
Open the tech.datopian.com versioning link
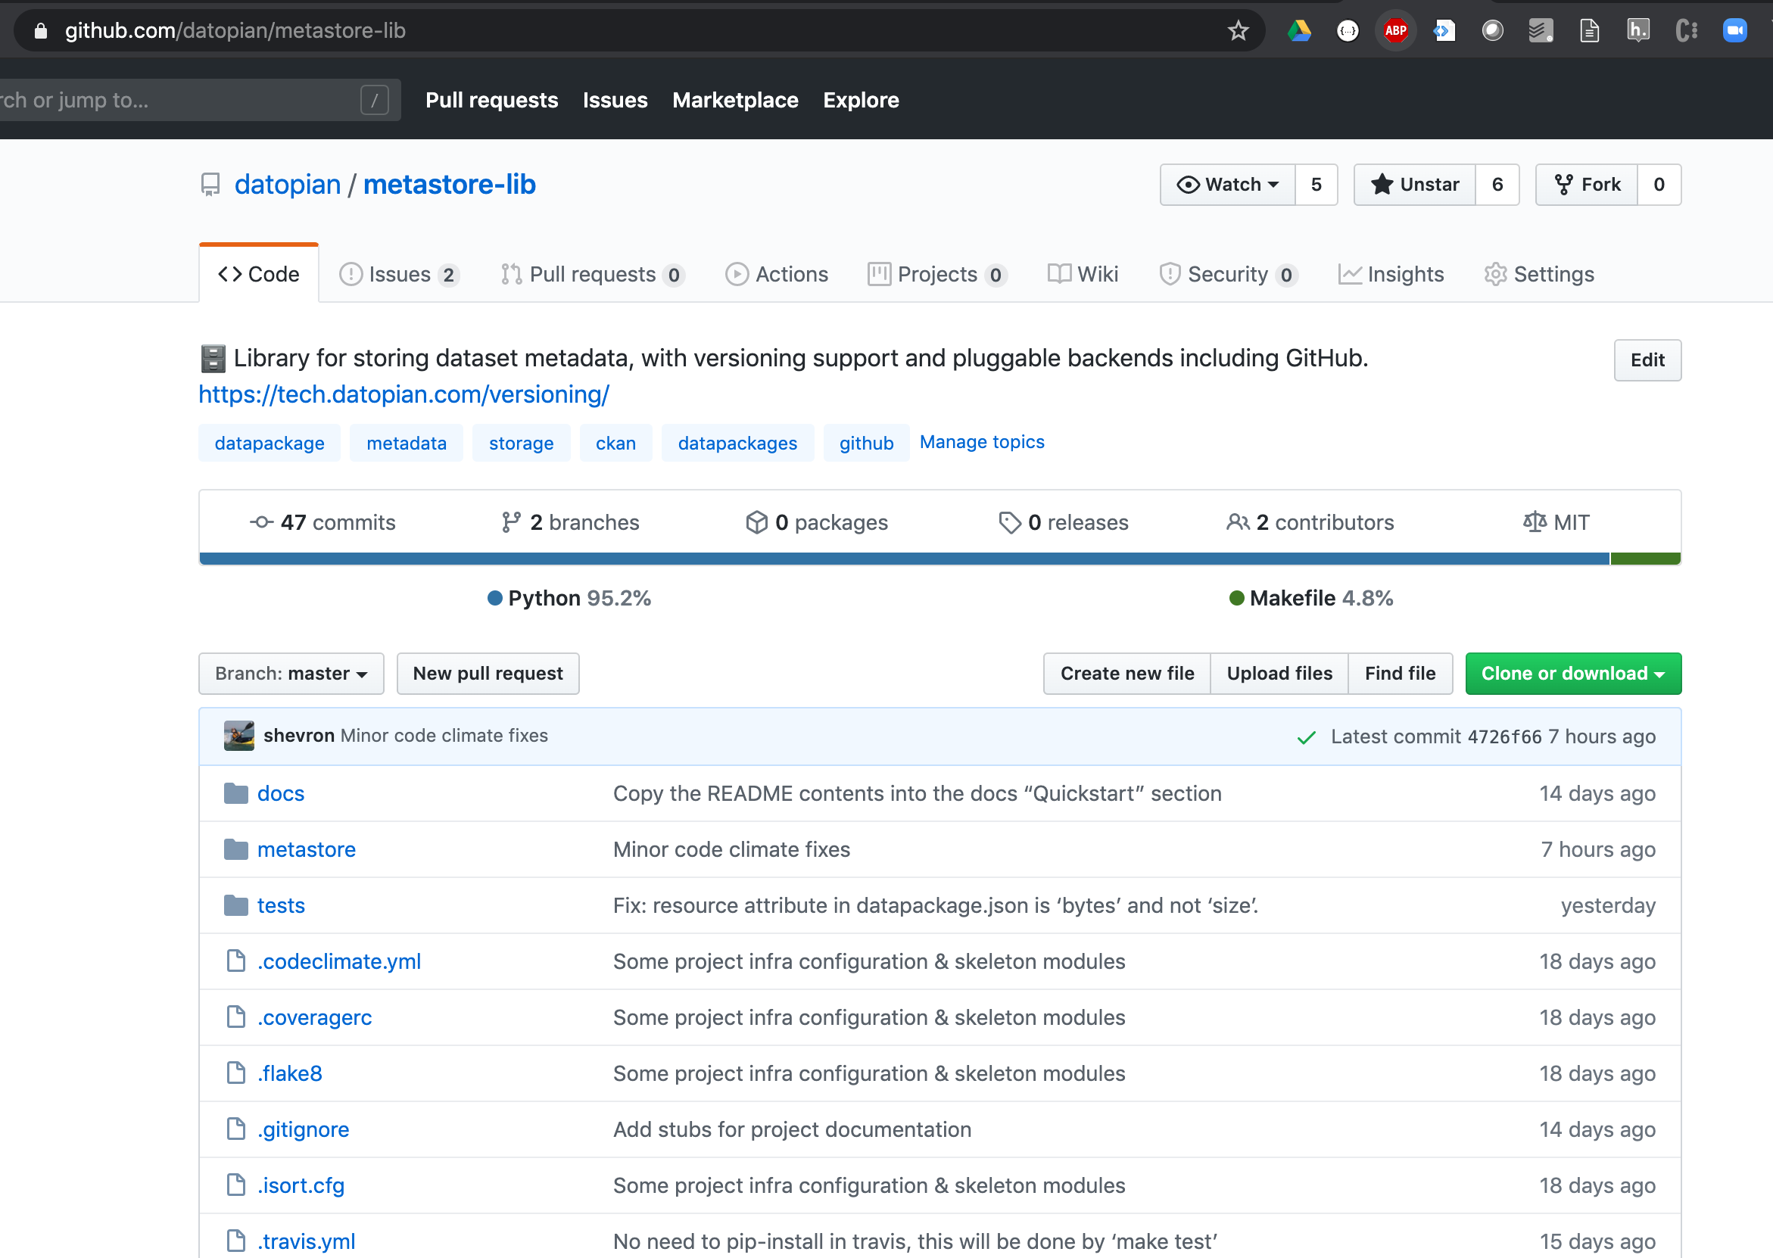(404, 394)
